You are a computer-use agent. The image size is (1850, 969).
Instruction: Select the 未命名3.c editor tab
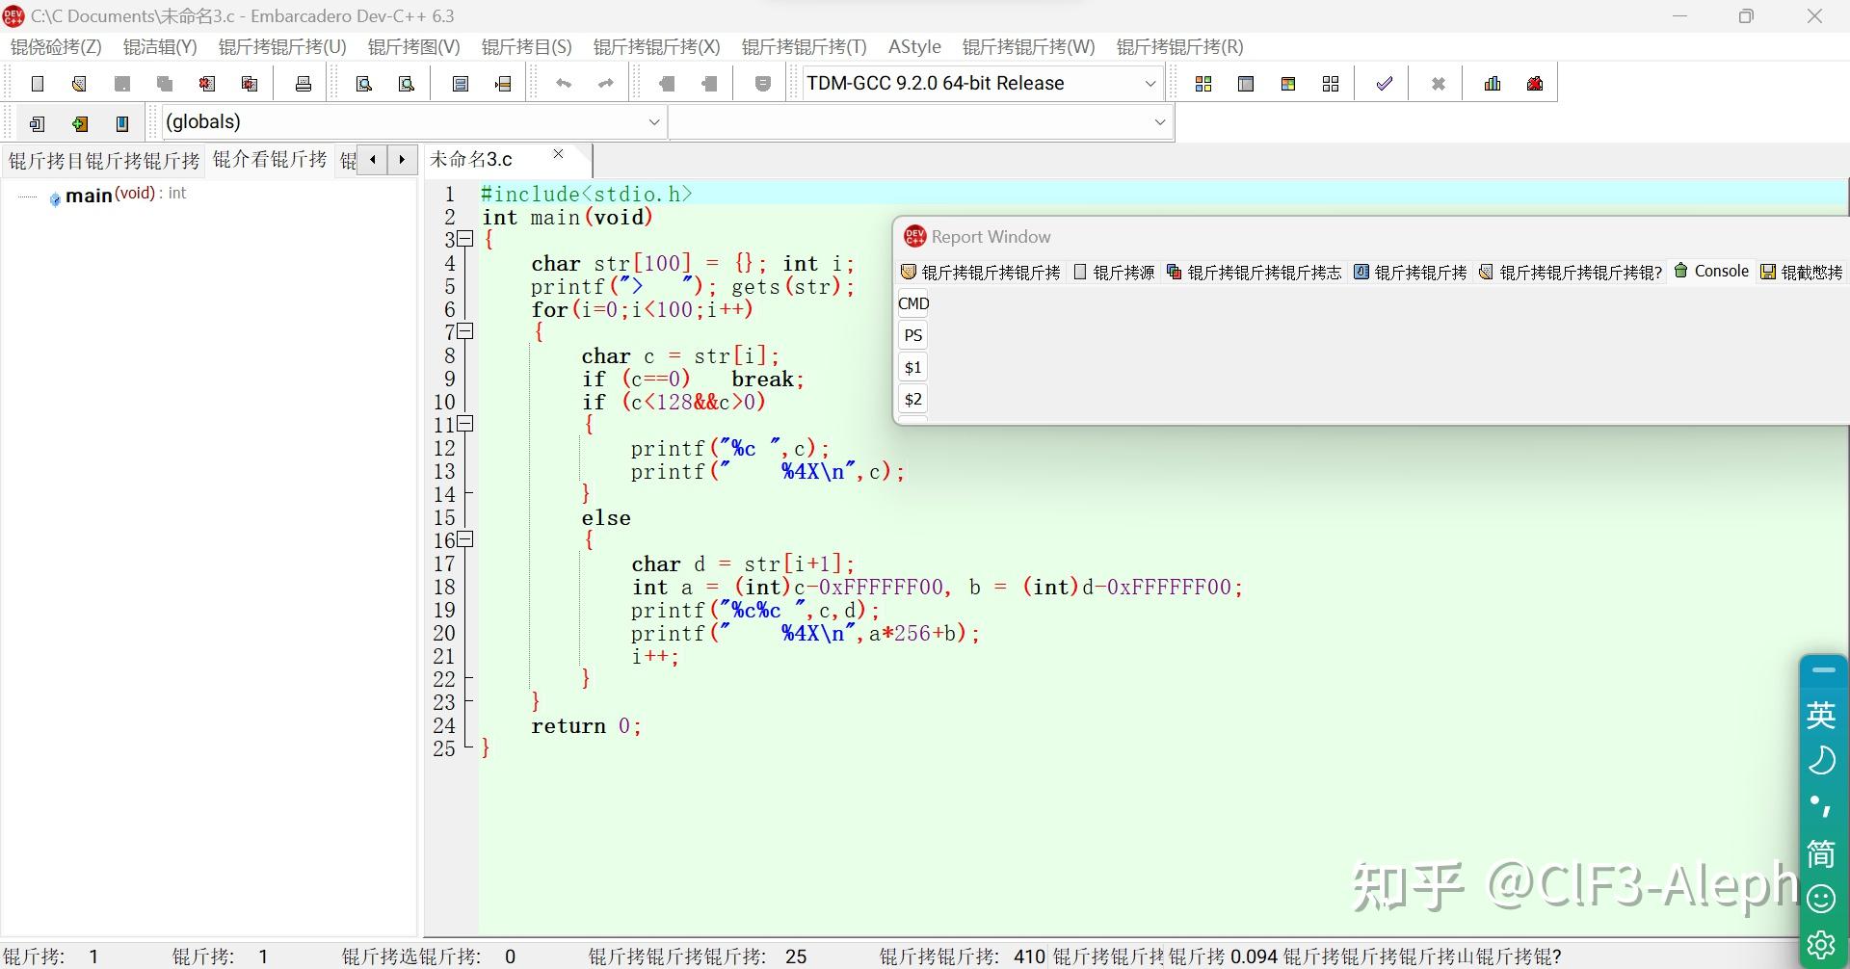(472, 159)
